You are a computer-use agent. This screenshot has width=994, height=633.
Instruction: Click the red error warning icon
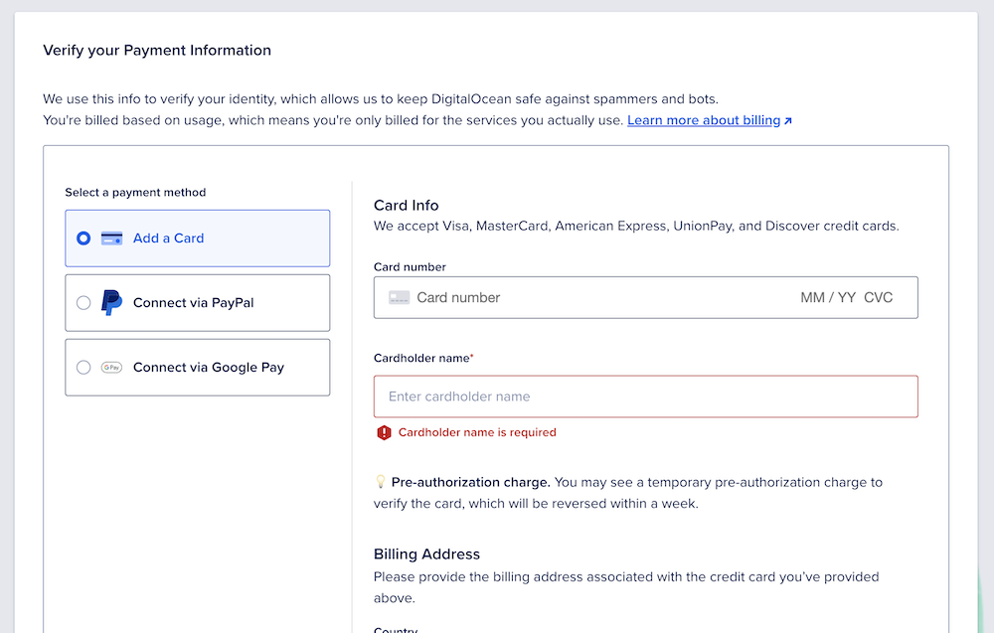385,432
